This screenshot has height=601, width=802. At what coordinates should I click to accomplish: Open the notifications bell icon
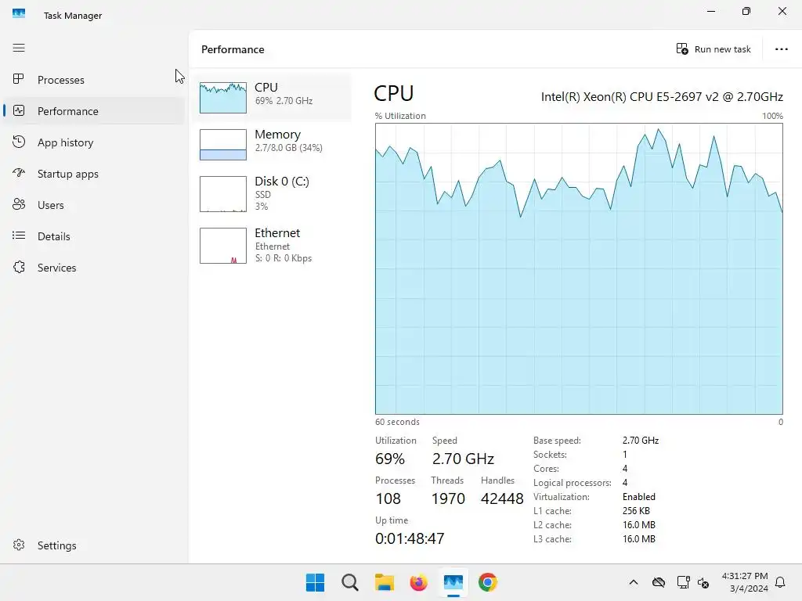[780, 582]
